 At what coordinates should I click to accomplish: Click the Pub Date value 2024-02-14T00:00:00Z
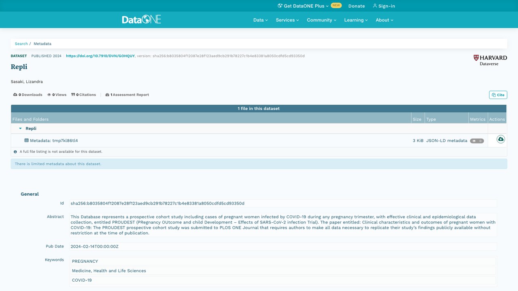point(94,247)
